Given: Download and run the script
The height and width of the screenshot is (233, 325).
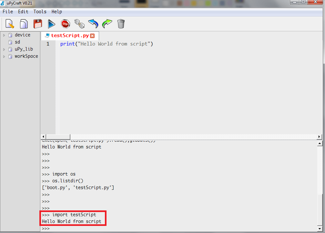Looking at the screenshot, I should coord(51,24).
